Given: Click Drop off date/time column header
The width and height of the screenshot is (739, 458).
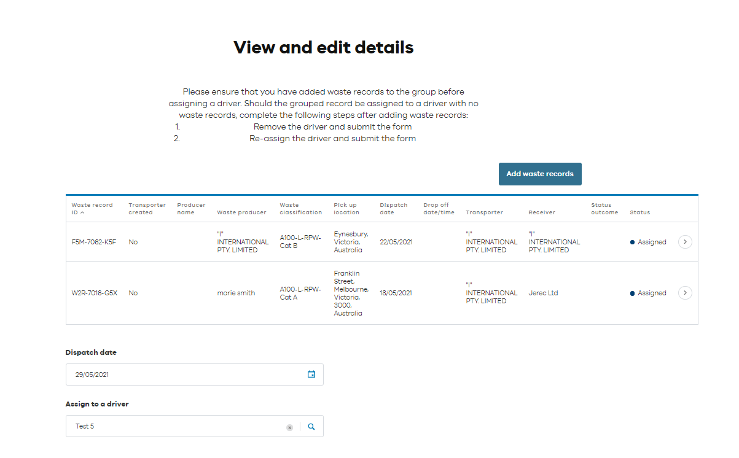Looking at the screenshot, I should pos(439,209).
